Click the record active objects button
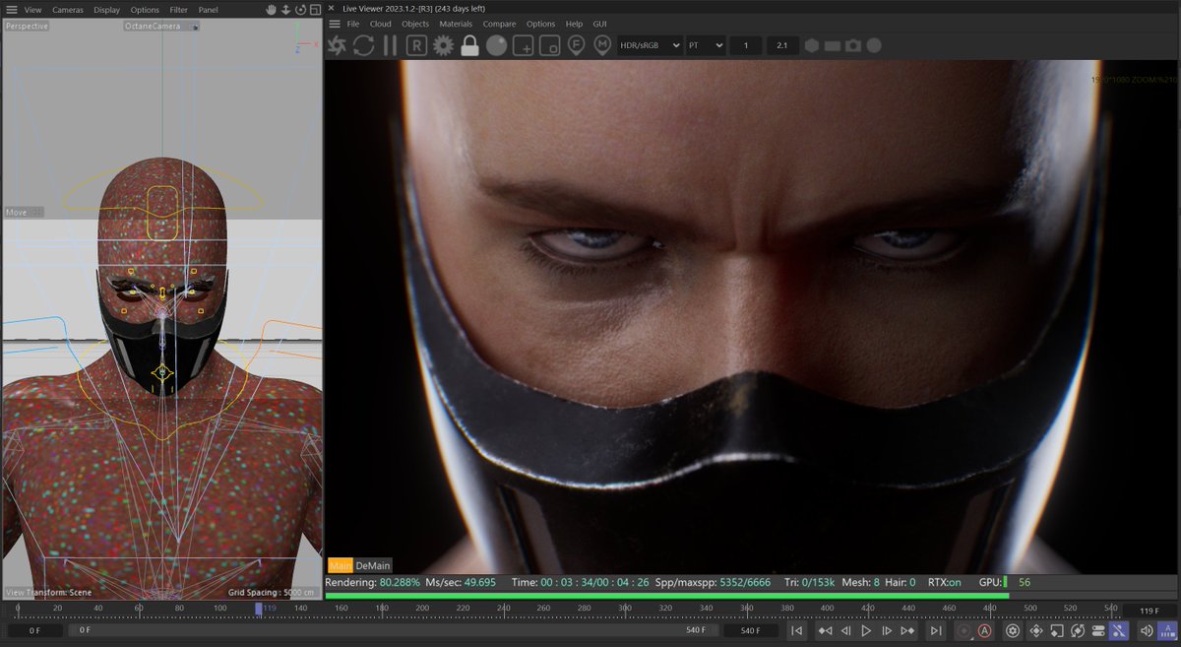This screenshot has height=647, width=1181. pos(963,630)
